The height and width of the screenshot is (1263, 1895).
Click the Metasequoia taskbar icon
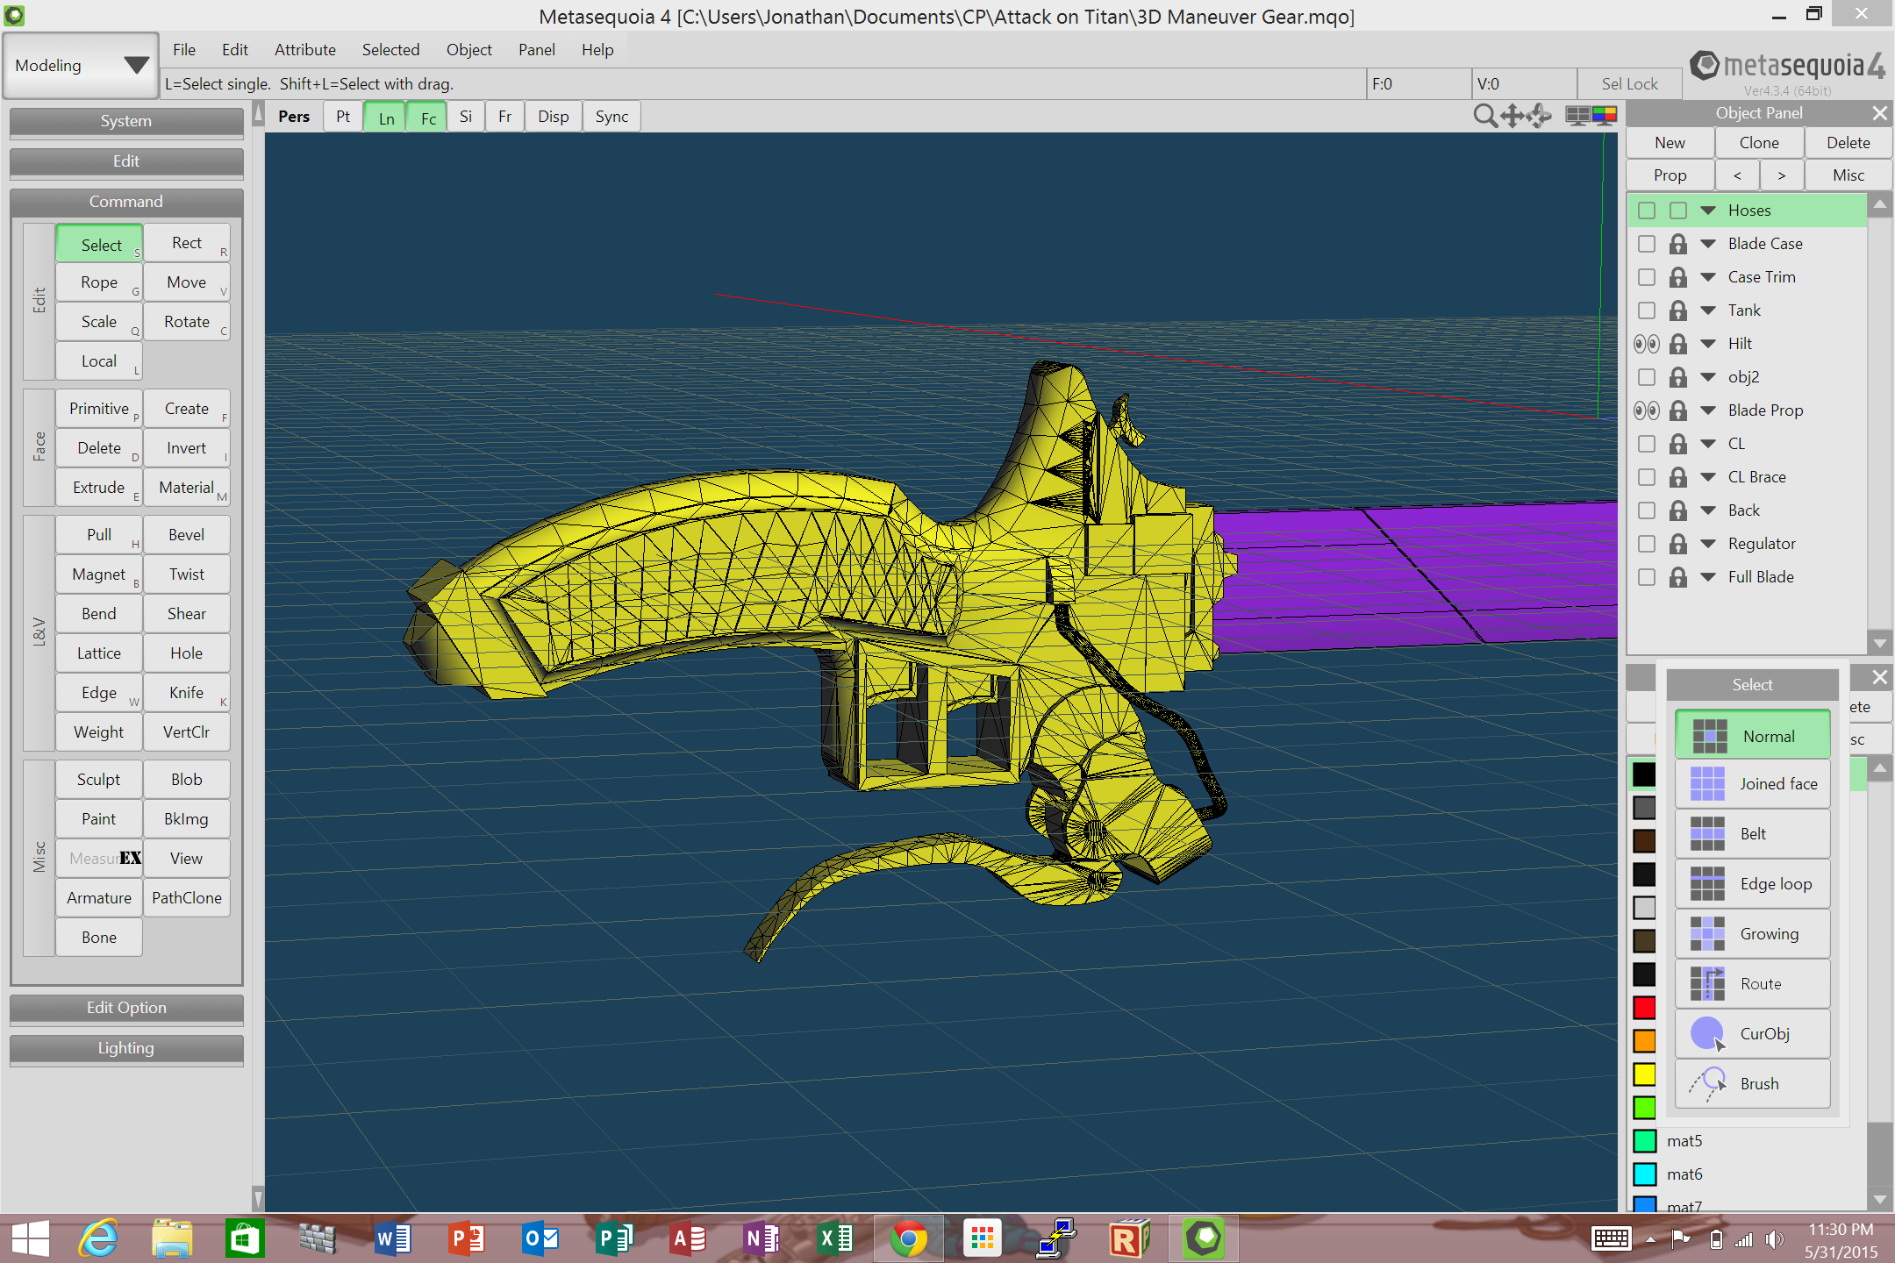[1204, 1238]
